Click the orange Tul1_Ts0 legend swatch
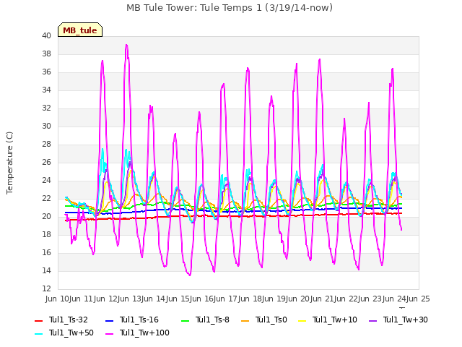462x347 pixels. 245,320
